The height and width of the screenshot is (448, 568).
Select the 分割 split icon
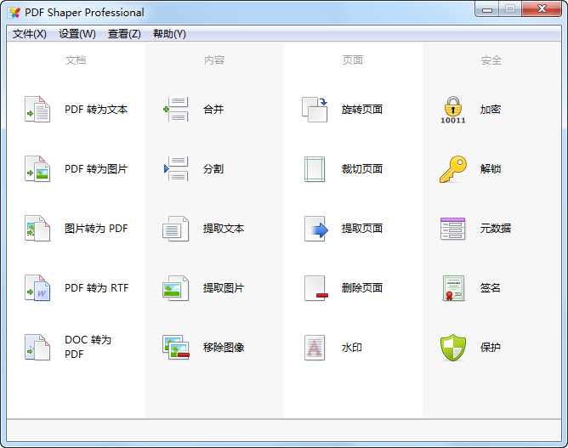click(x=176, y=169)
